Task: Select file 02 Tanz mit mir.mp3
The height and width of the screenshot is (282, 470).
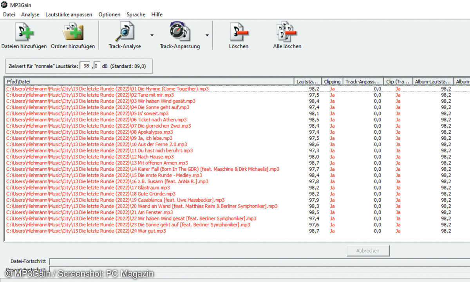Action: point(90,95)
